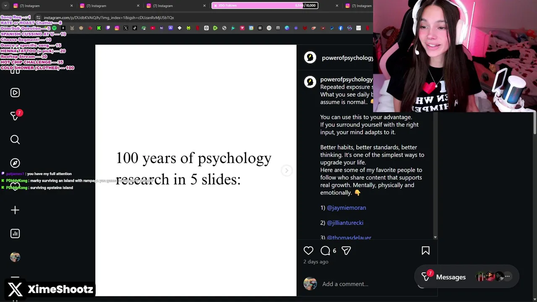Screen dimensions: 537x302
Task: Click the Create plus icon in sidebar
Action: (15, 210)
